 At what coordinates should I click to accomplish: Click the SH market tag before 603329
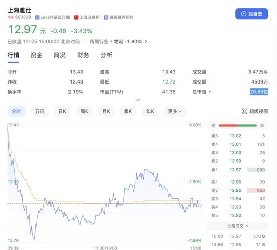click(x=11, y=17)
